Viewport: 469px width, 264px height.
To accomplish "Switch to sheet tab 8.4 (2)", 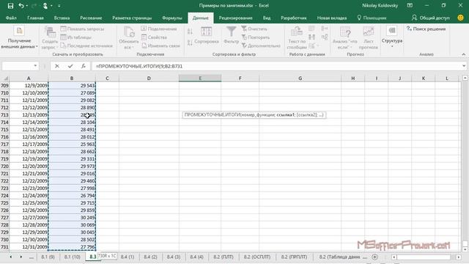I will point(150,257).
